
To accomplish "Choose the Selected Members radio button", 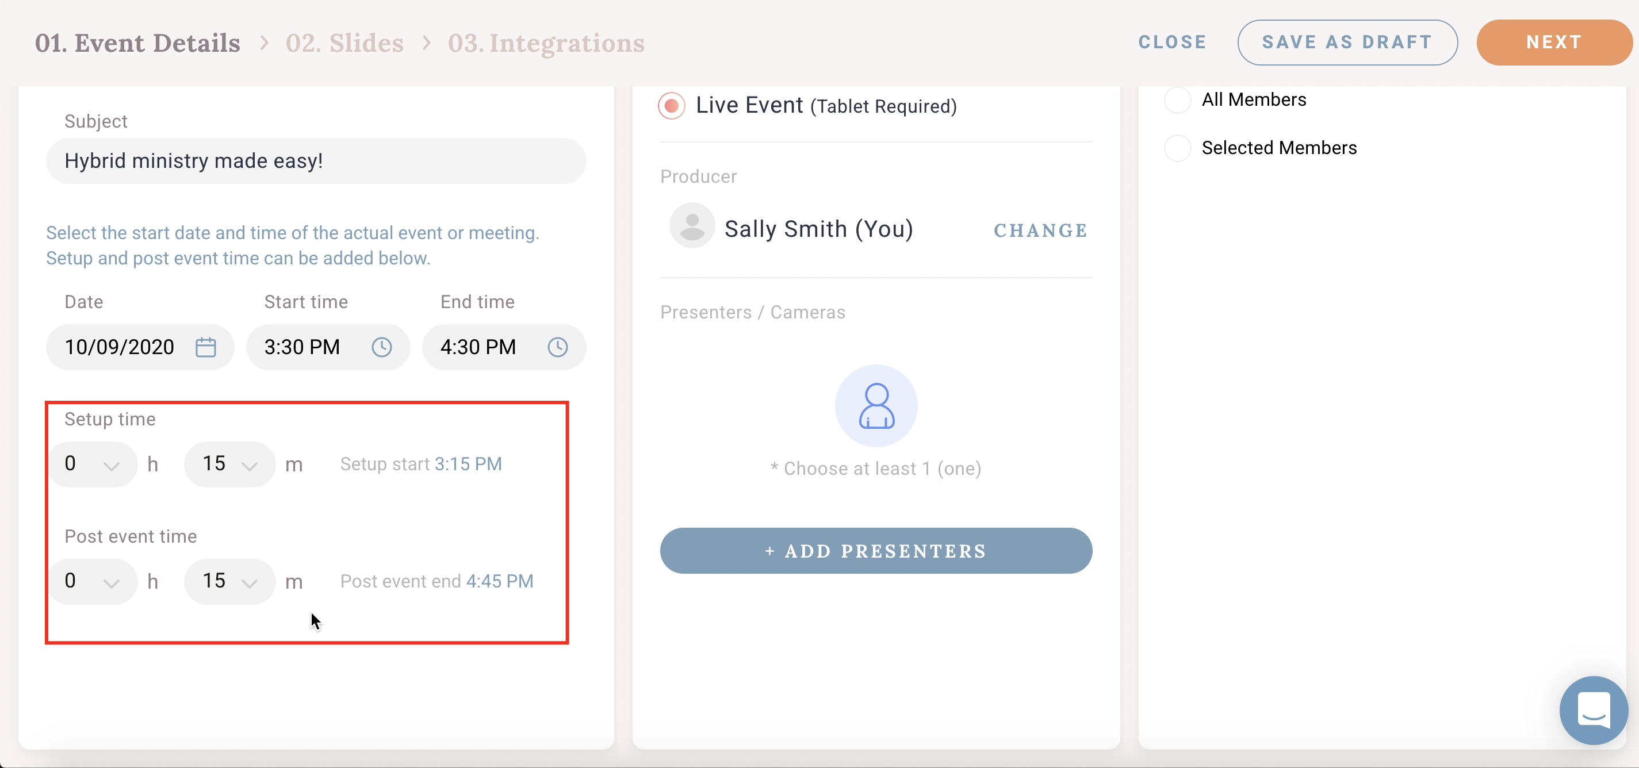I will [x=1177, y=148].
